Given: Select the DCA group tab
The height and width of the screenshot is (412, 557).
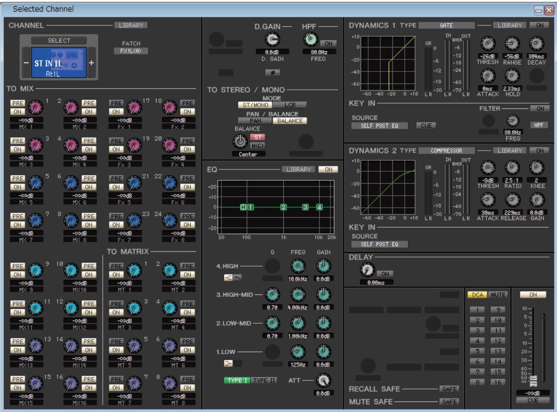Looking at the screenshot, I should tap(477, 295).
